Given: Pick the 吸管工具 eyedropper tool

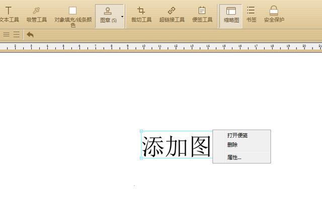Looking at the screenshot, I should (x=37, y=15).
